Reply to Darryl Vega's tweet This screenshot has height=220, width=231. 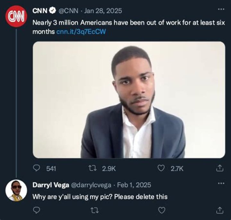tap(37, 210)
